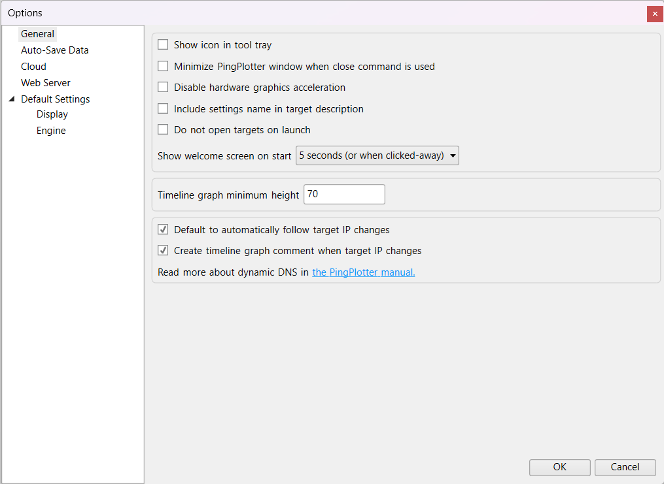
Task: Enable Show icon in tool tray
Action: (x=164, y=45)
